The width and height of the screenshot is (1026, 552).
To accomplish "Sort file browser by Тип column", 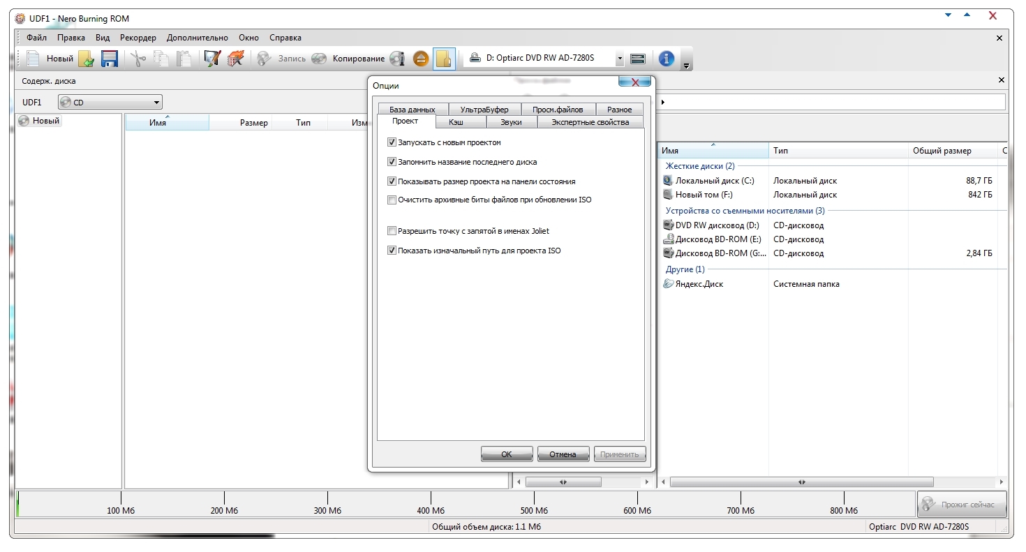I will tap(839, 151).
